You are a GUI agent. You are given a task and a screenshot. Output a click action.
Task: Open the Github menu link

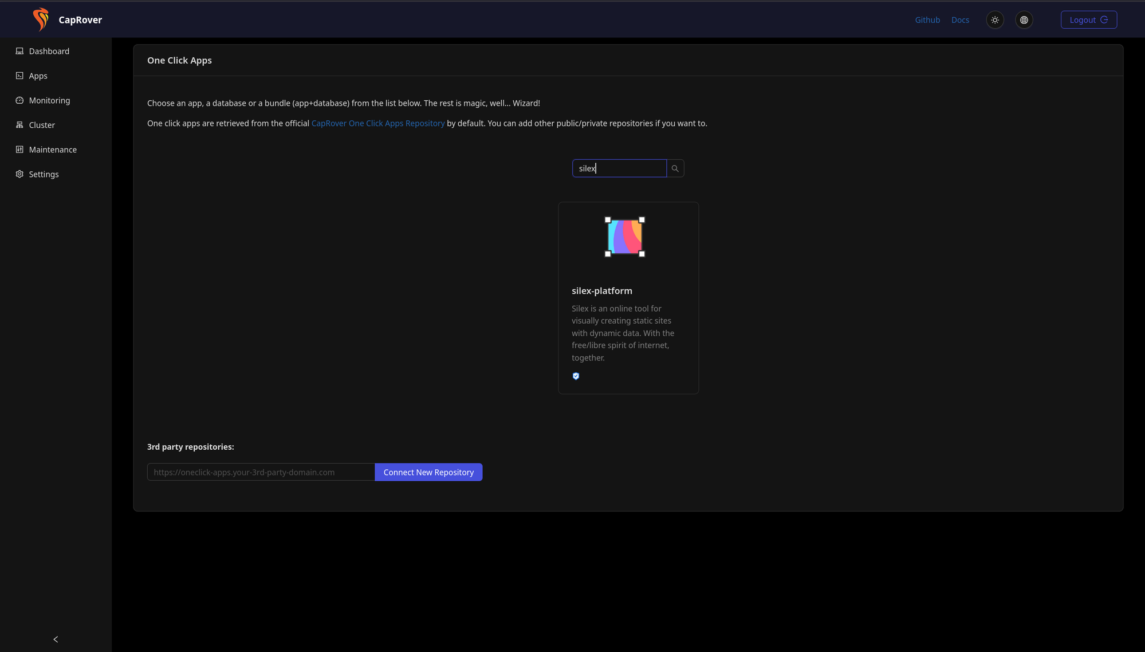[x=927, y=19]
